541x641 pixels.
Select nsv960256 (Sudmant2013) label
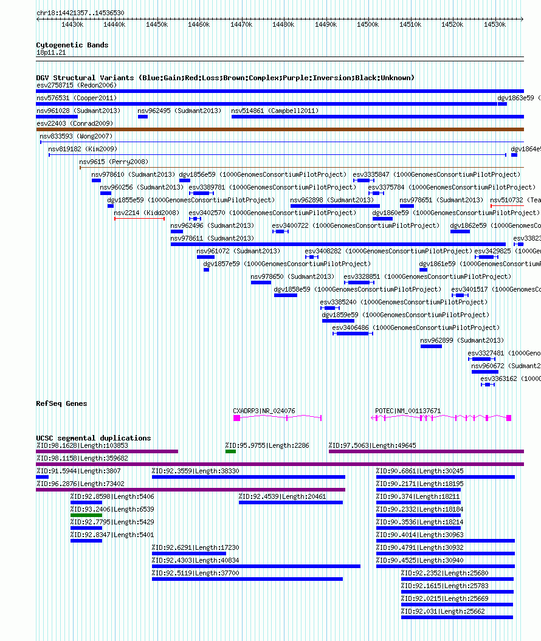point(142,187)
